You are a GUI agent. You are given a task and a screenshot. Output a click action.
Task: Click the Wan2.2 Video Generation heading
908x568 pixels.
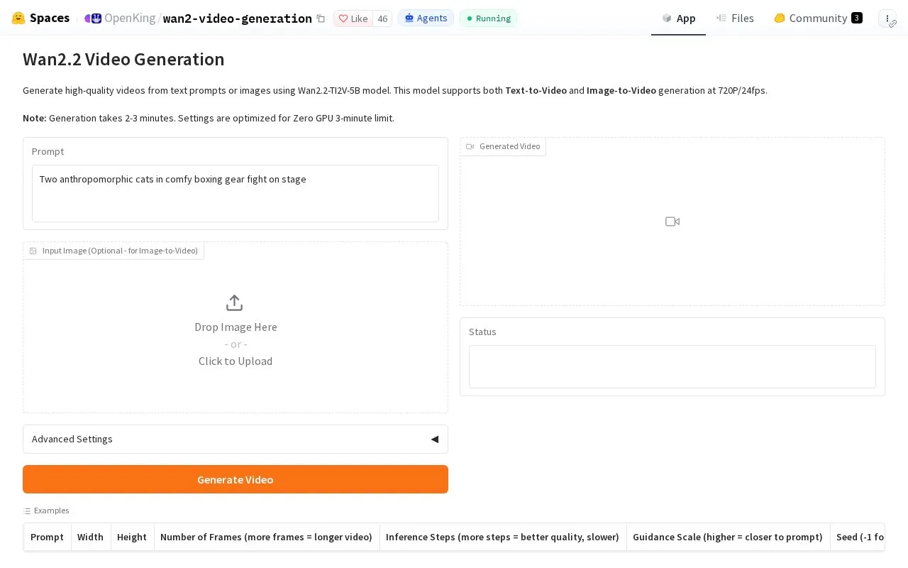pyautogui.click(x=123, y=60)
